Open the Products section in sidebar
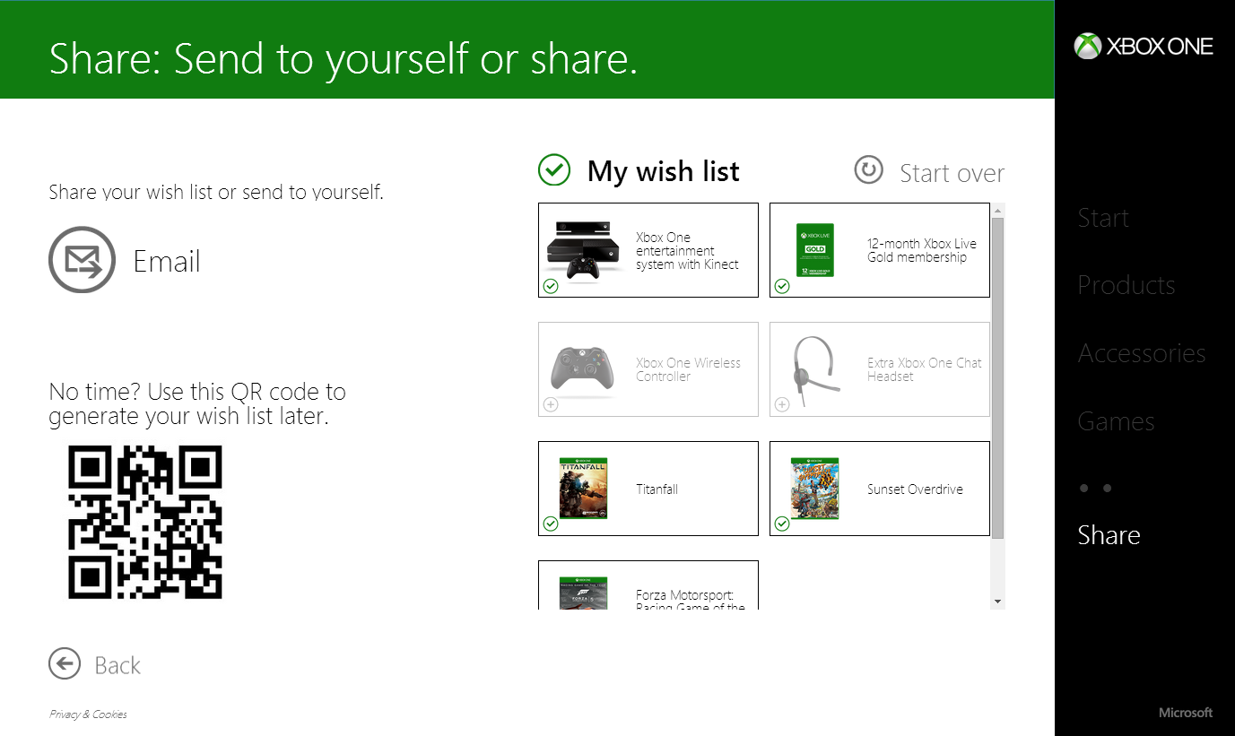Image resolution: width=1235 pixels, height=736 pixels. (1126, 285)
